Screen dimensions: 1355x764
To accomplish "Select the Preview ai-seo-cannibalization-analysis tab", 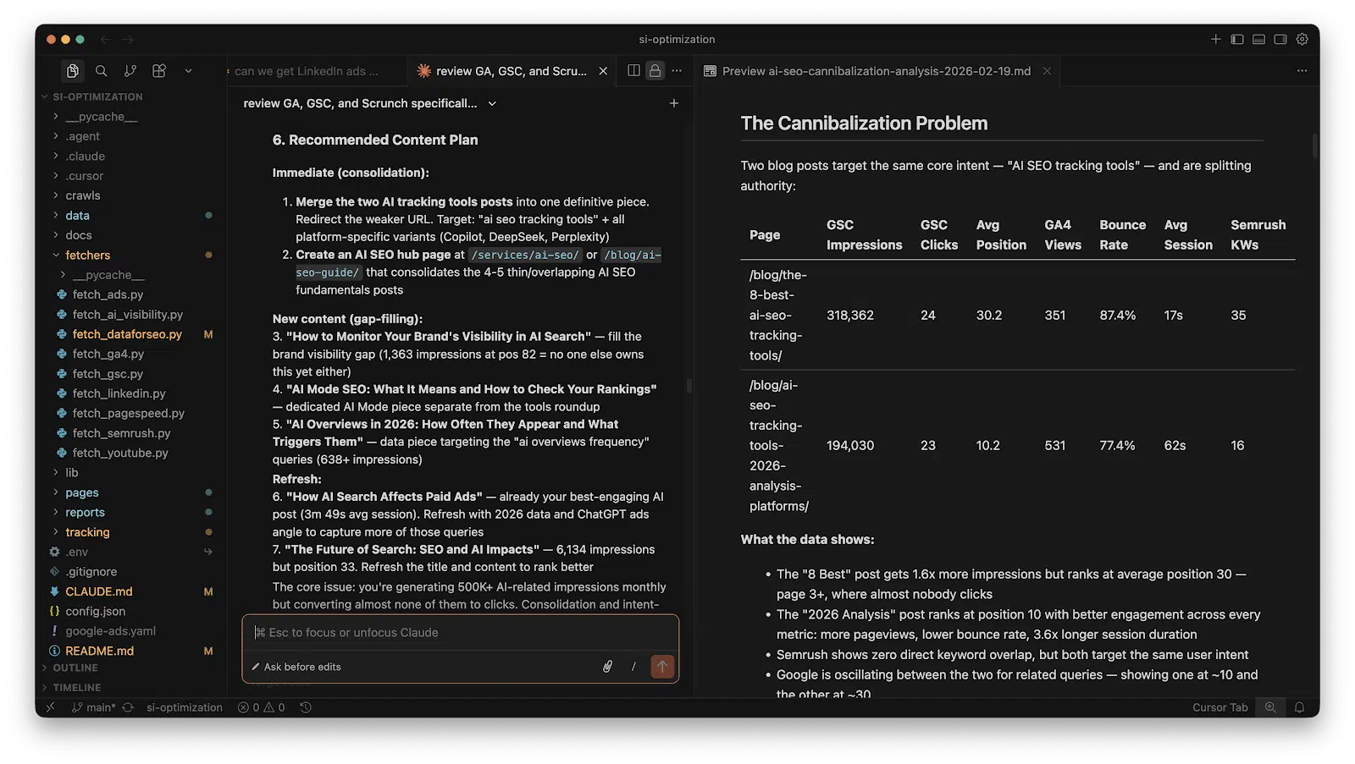I will coord(876,71).
